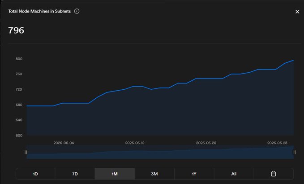Click the info icon beside the chart title
Screen dimensions: 304x184
[77, 11]
